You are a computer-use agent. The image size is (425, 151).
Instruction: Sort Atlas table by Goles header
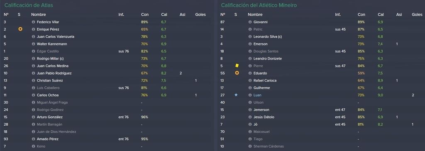click(x=200, y=14)
